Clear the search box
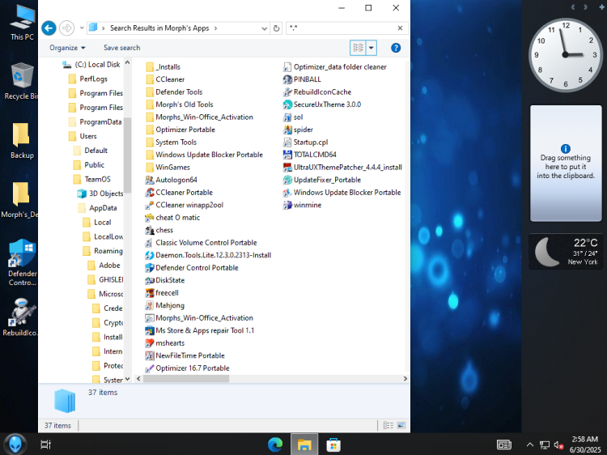This screenshot has height=455, width=607. pyautogui.click(x=400, y=28)
